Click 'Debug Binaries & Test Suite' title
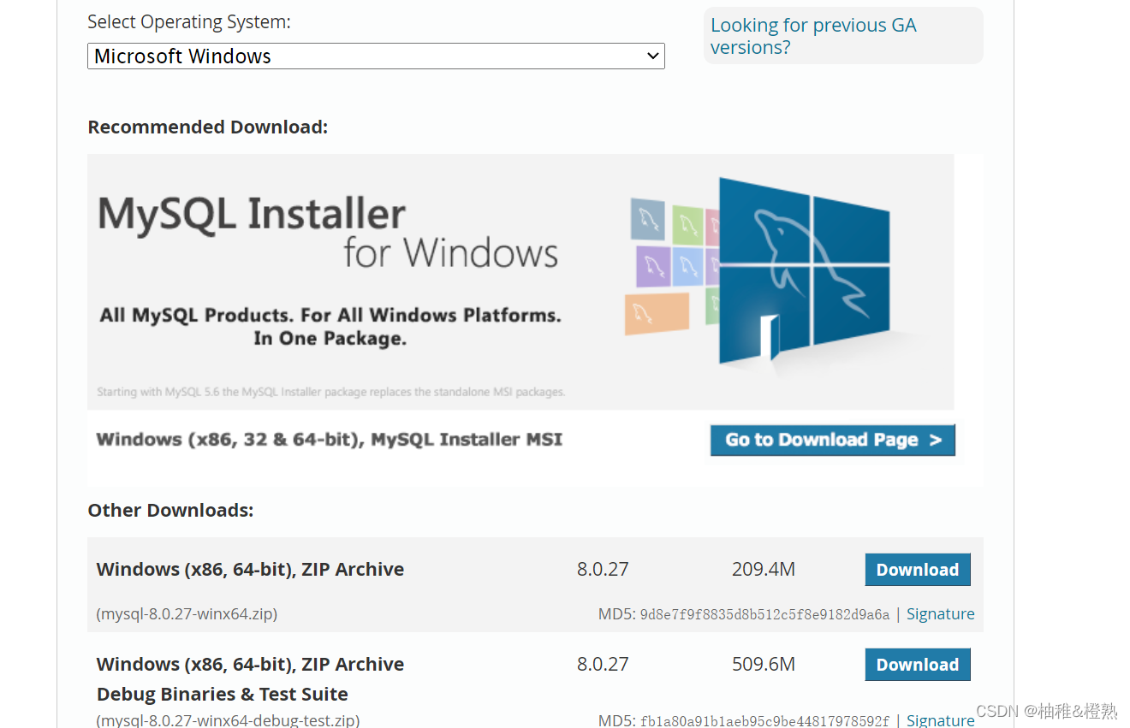This screenshot has width=1130, height=728. coord(223,695)
